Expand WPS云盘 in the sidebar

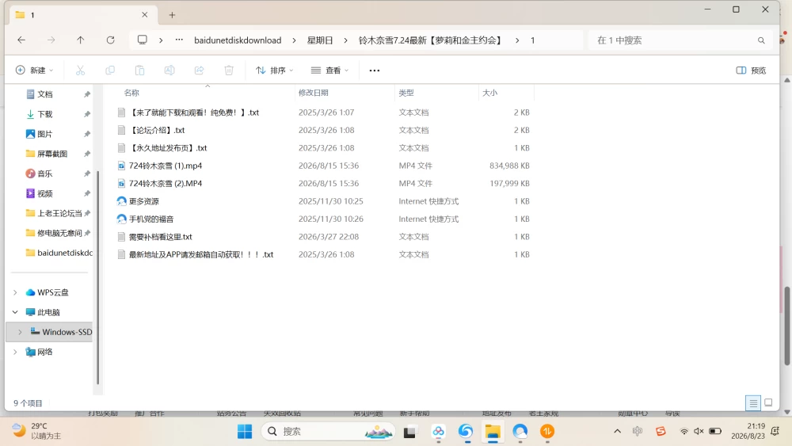point(15,292)
